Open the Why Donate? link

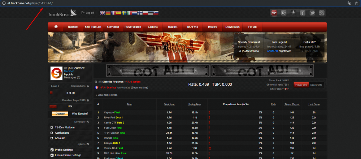click(80, 113)
